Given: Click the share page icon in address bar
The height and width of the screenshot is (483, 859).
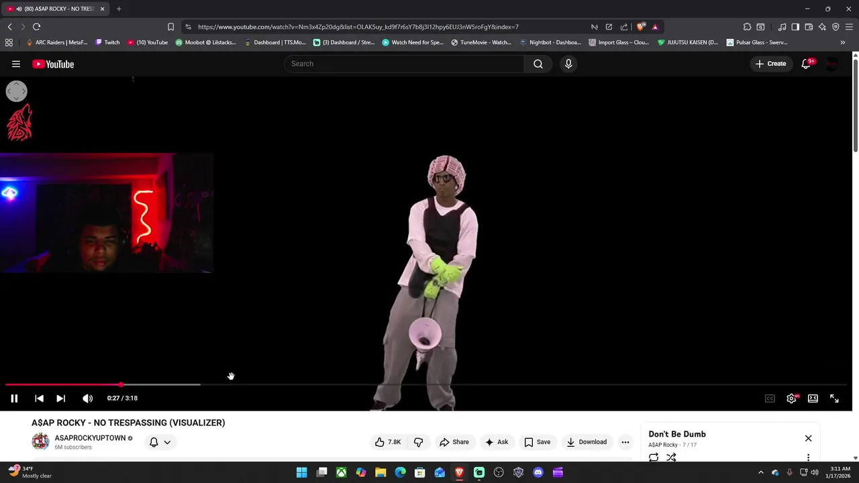Looking at the screenshot, I should 624,27.
